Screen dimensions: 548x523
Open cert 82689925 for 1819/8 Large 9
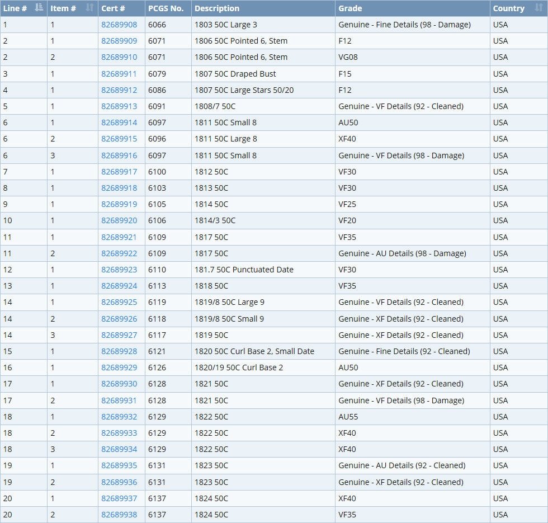tap(119, 302)
